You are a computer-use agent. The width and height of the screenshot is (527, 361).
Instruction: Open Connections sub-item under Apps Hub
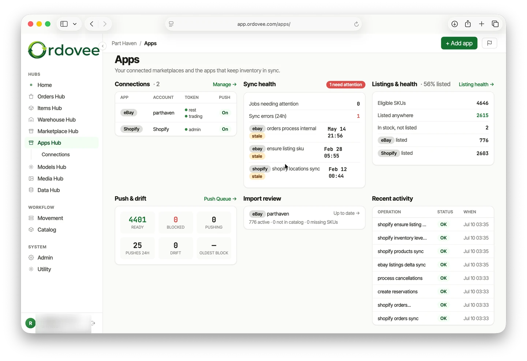coord(56,155)
